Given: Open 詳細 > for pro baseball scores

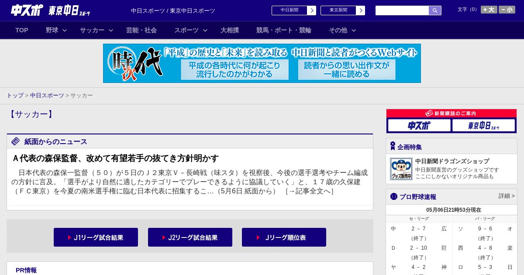Looking at the screenshot, I should coord(507,196).
